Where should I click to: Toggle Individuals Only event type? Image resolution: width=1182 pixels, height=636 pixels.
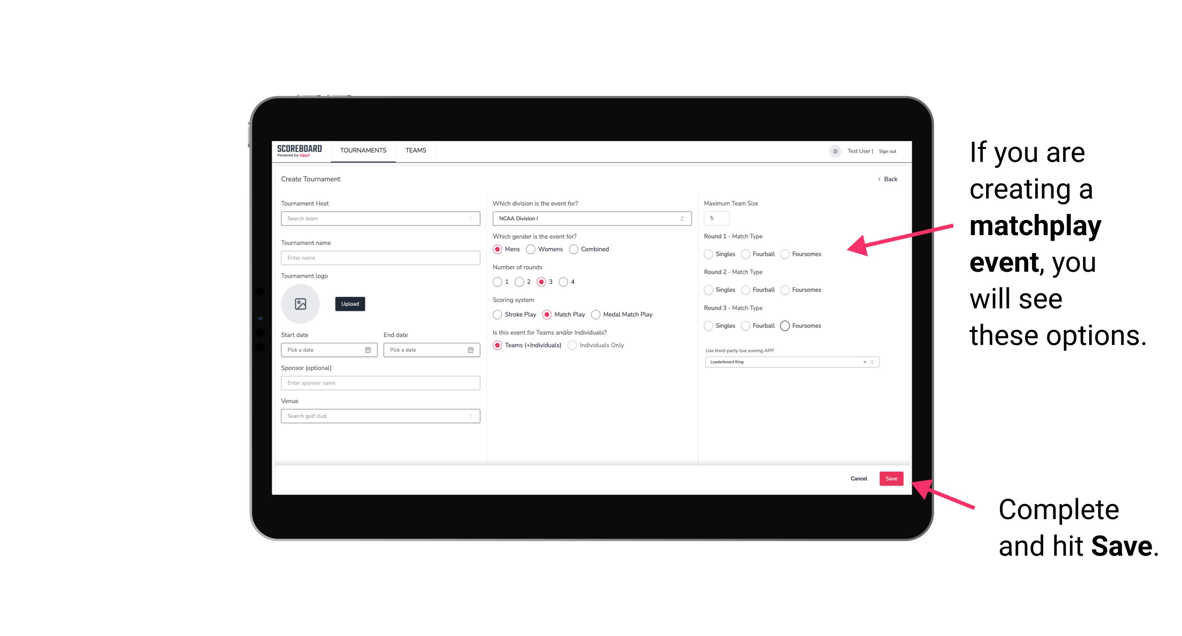[x=573, y=345]
